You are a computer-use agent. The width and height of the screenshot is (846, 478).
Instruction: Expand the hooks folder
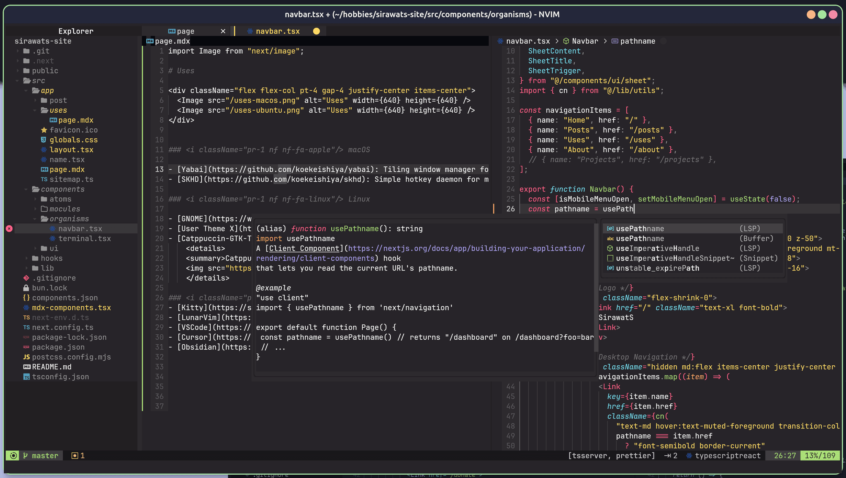[26, 258]
